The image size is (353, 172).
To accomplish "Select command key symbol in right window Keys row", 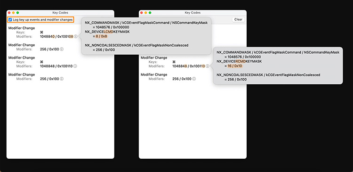I will pyautogui.click(x=174, y=62).
